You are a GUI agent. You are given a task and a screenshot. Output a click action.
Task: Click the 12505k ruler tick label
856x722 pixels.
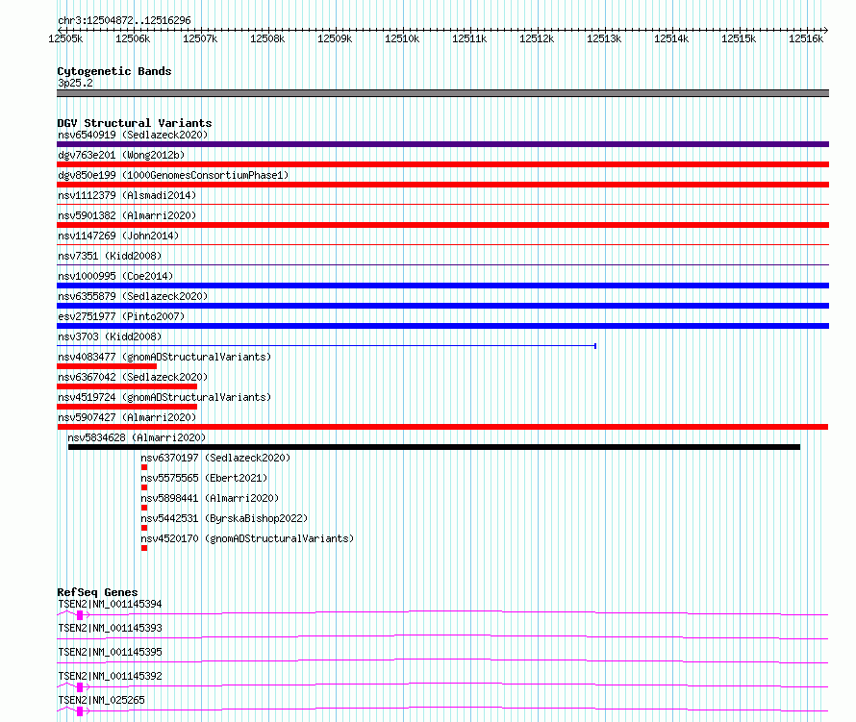point(65,38)
